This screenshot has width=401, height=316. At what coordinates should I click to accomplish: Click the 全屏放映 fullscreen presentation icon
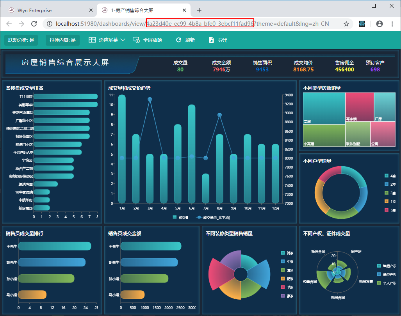point(137,40)
